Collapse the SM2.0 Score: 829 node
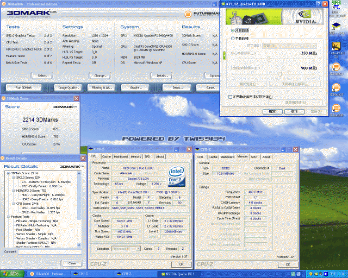Screen dimensions: 348x278 [13, 178]
